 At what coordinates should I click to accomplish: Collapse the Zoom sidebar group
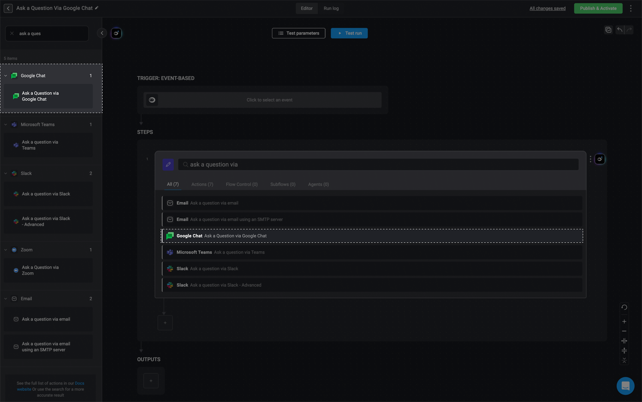click(x=6, y=250)
